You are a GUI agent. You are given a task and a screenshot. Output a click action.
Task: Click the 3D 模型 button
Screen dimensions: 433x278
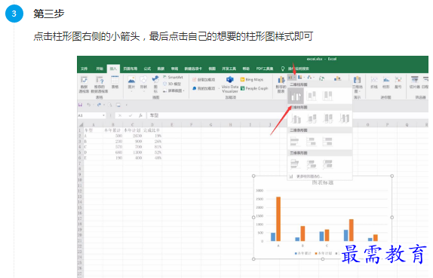coord(172,84)
